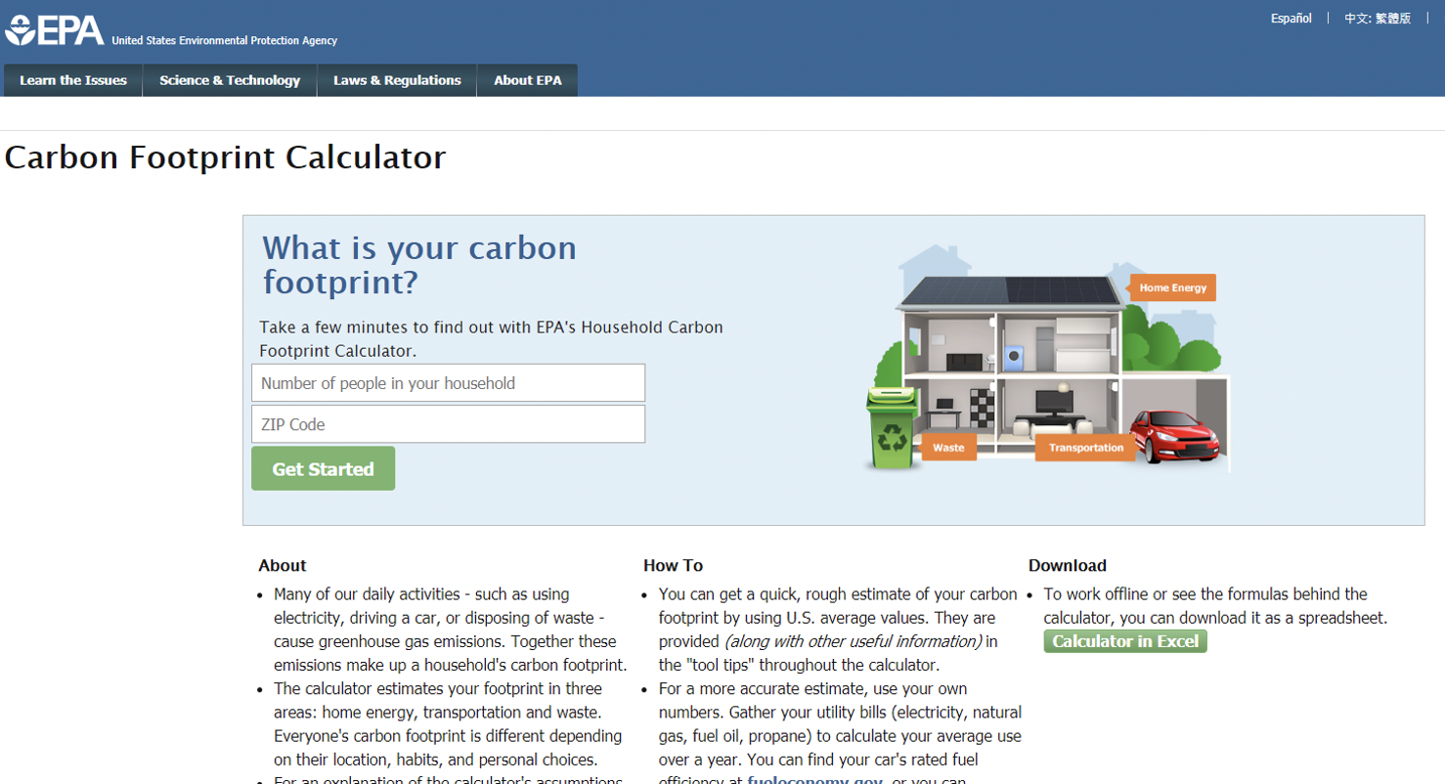Open the Learn the Issues menu
The height and width of the screenshot is (784, 1445).
tap(73, 80)
